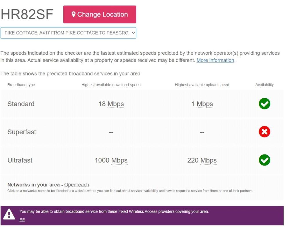Screen dimensions: 297x227
Task: Click the EE wireless provider link
Action: pos(22,220)
